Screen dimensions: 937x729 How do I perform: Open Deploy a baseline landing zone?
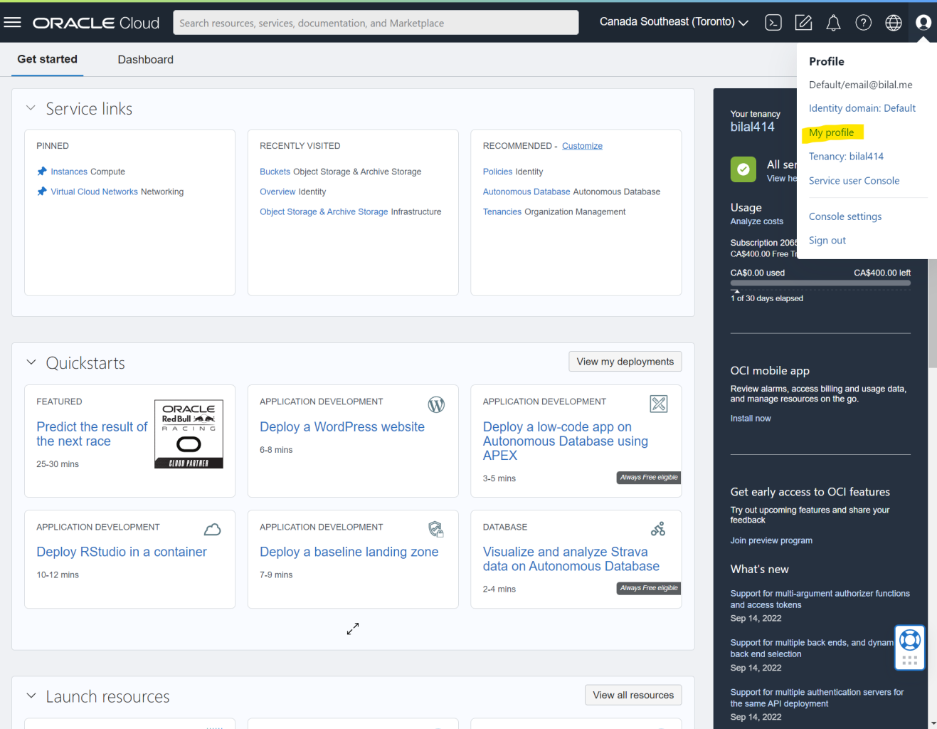pos(349,552)
